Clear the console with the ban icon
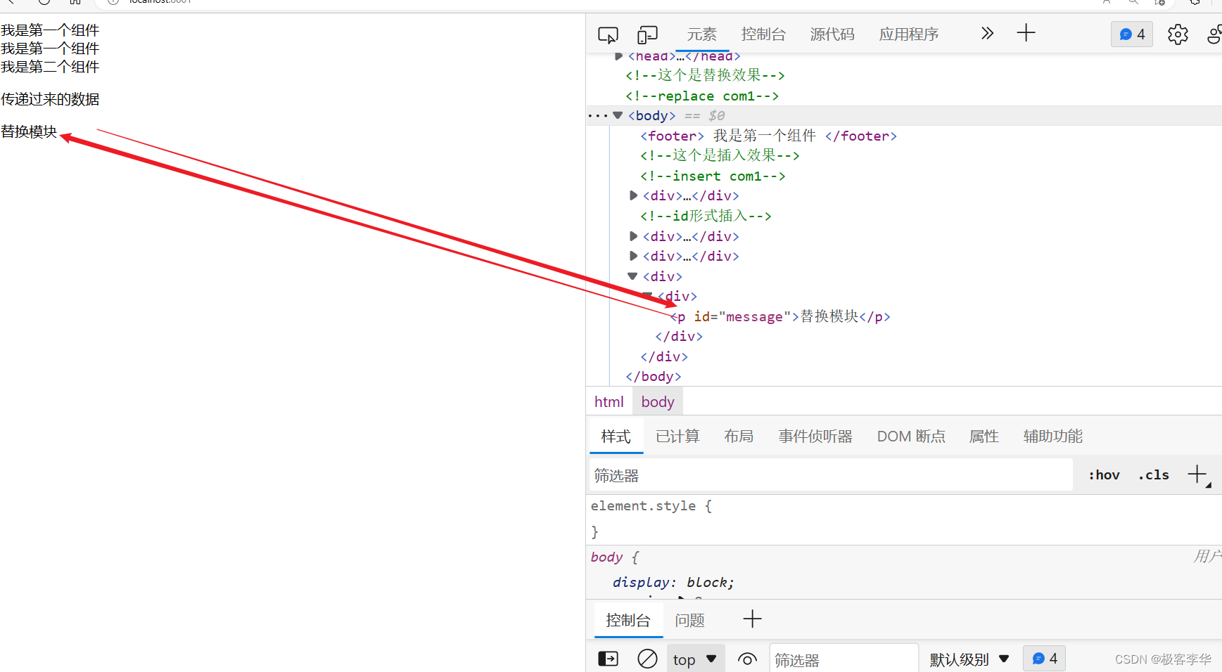 (647, 659)
